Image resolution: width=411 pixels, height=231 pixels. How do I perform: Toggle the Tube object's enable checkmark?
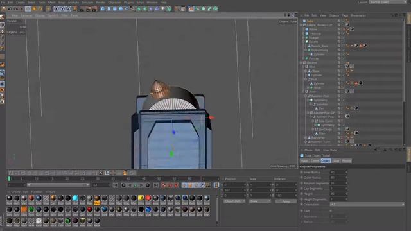pyautogui.click(x=344, y=21)
